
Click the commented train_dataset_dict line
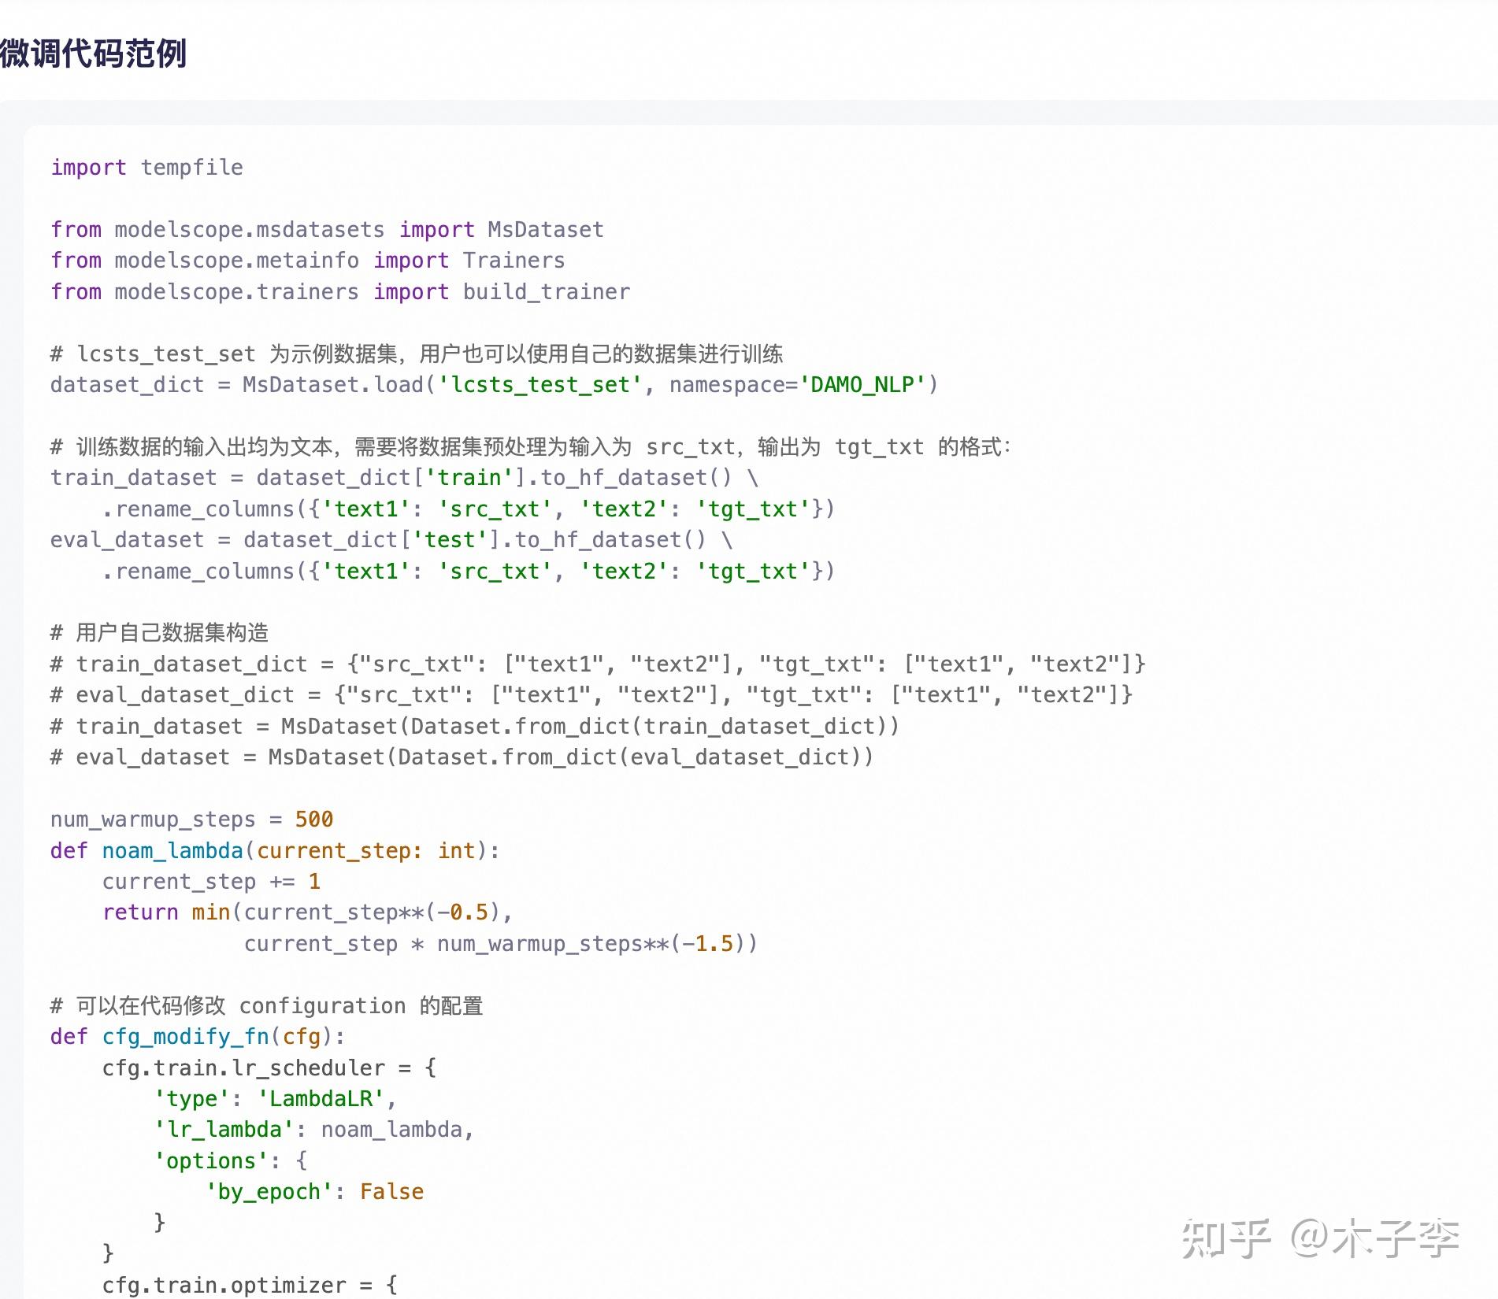[x=599, y=664]
